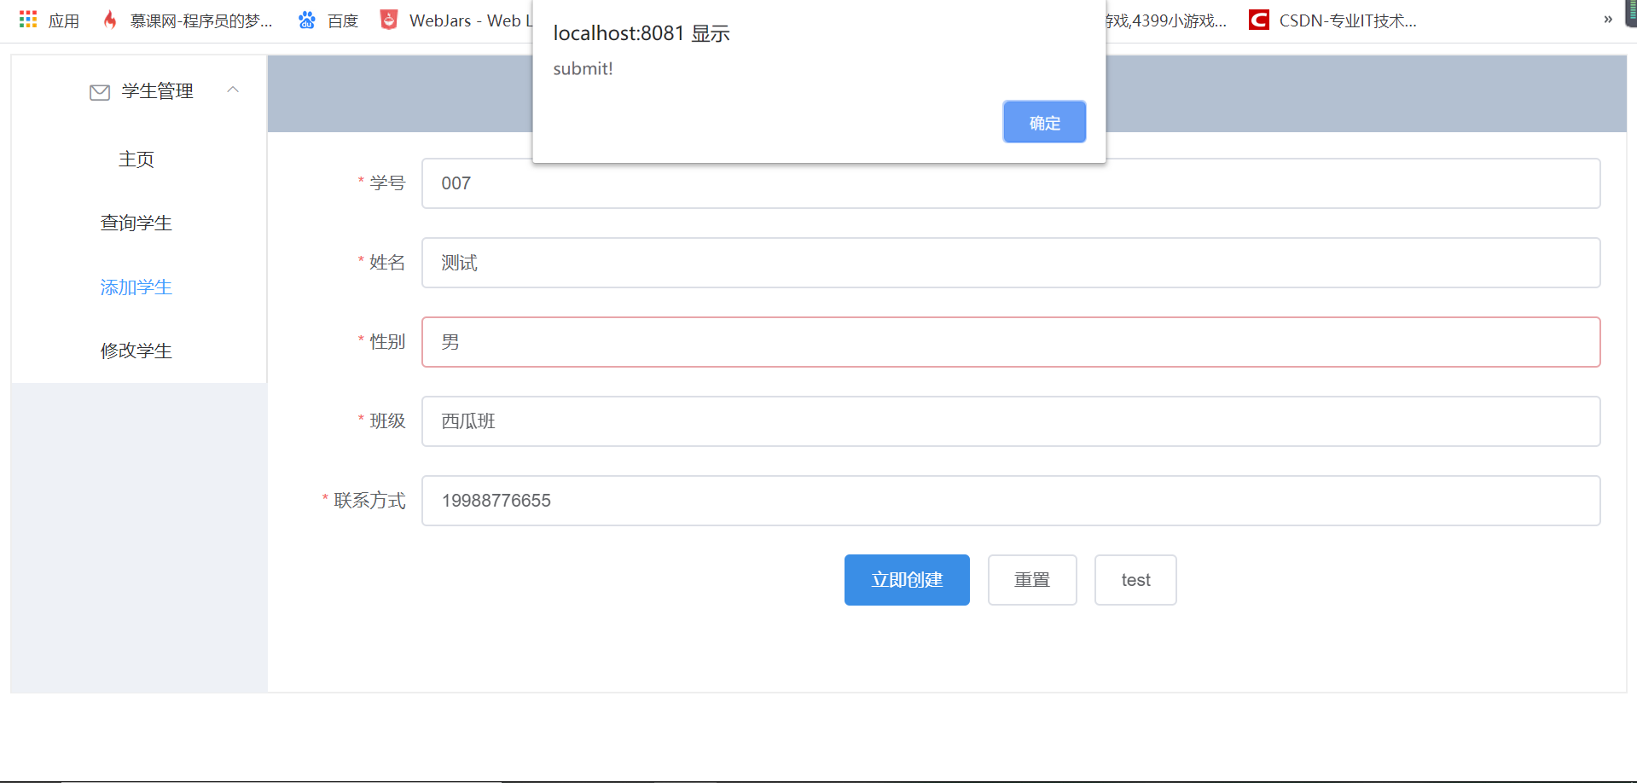Open the 慕课网 bookmark flame icon
Image resolution: width=1637 pixels, height=783 pixels.
point(110,19)
